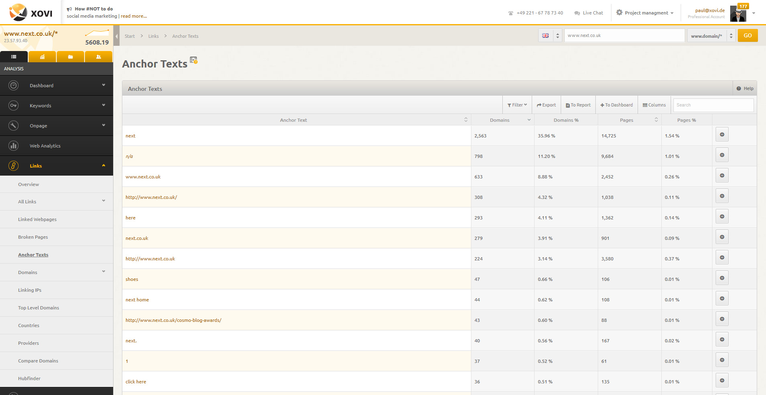Collapse the left sidebar with the arrow handle
Viewport: 766px width, 395px height.
click(116, 36)
